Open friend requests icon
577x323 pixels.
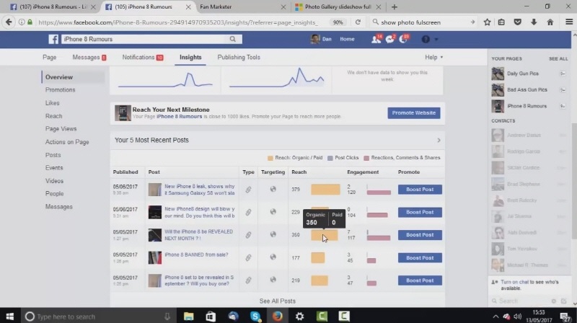click(x=376, y=39)
